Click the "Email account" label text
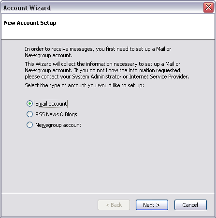Viewport: 216px width, 218px height. coord(51,104)
